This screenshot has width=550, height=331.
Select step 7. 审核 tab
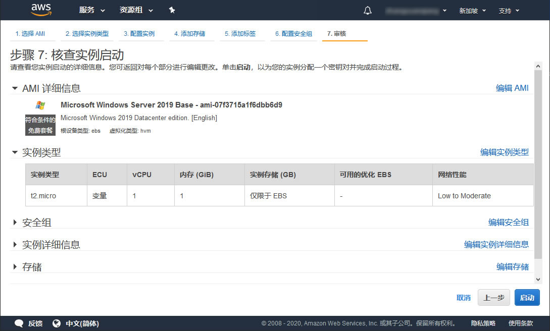tap(337, 34)
